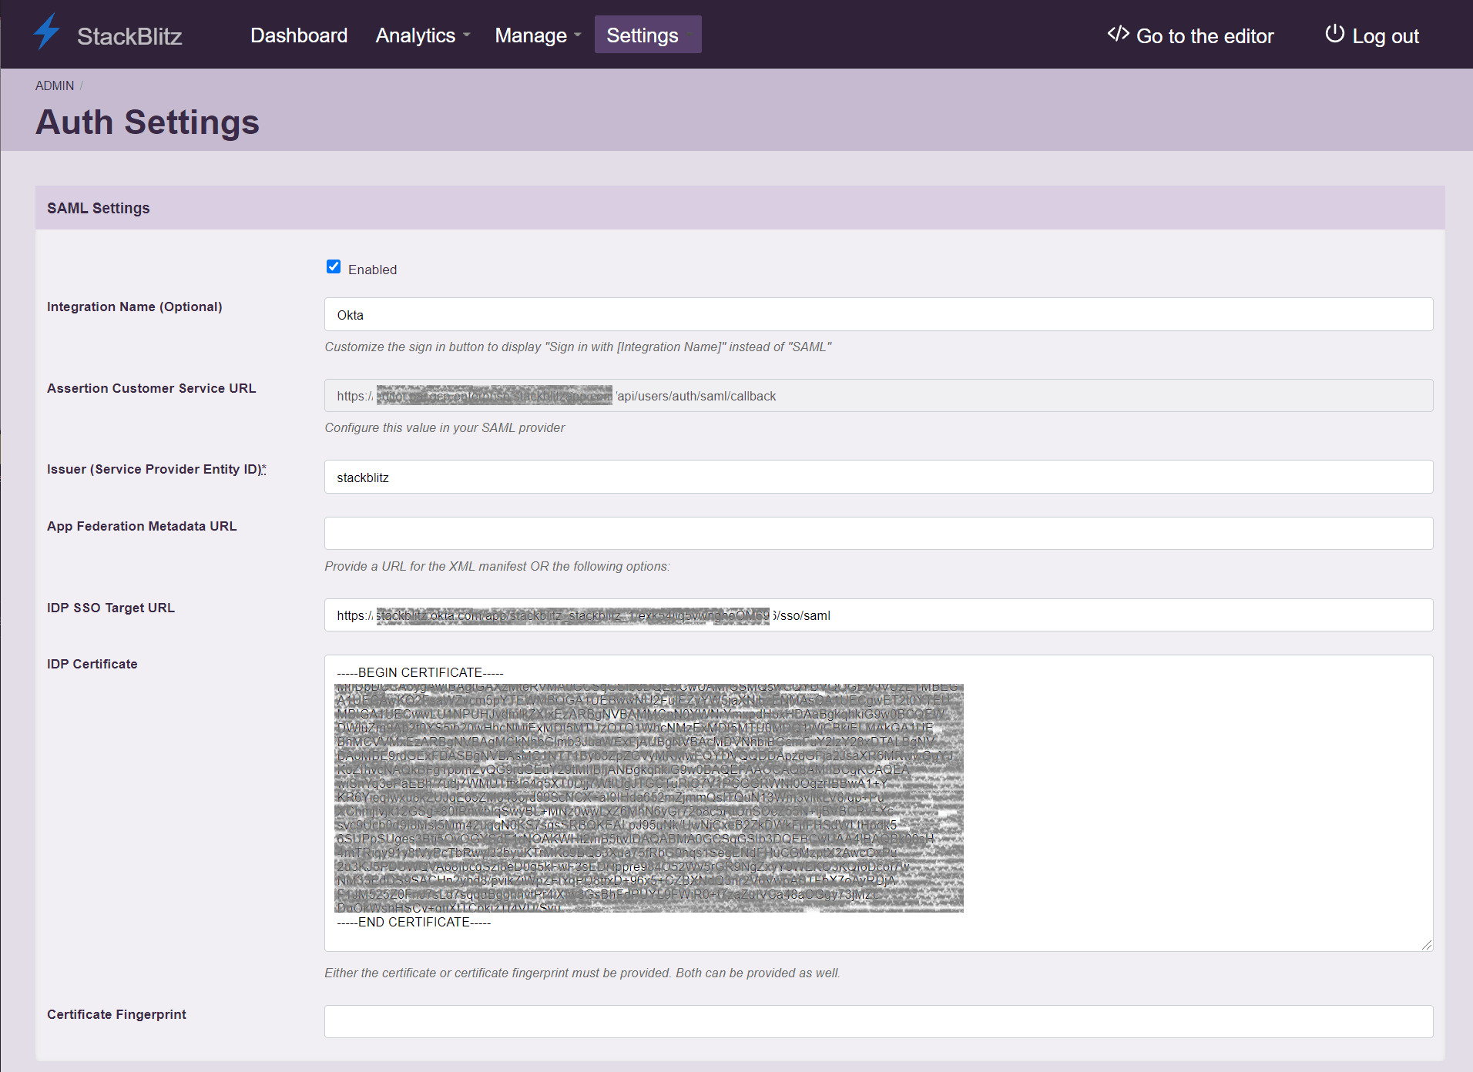
Task: Open the ADMIN breadcrumb link
Action: (x=54, y=85)
